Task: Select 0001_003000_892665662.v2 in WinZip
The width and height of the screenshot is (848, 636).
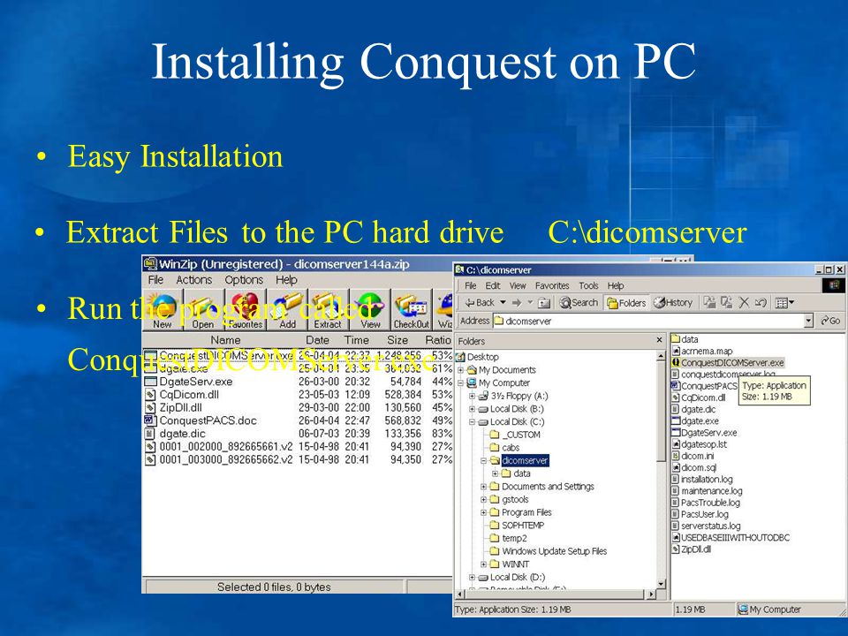Action: coord(226,459)
